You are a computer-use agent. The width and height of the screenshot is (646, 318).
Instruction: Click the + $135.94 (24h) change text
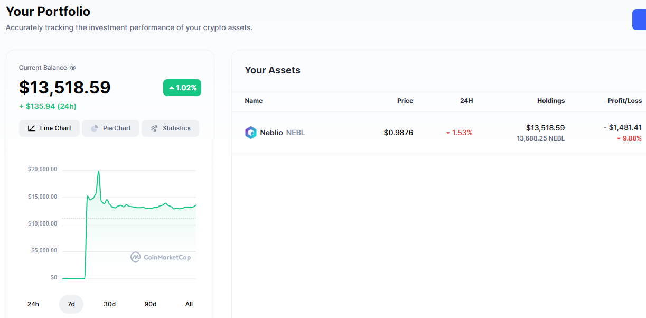click(x=48, y=106)
